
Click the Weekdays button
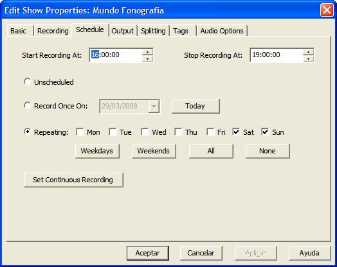point(97,151)
